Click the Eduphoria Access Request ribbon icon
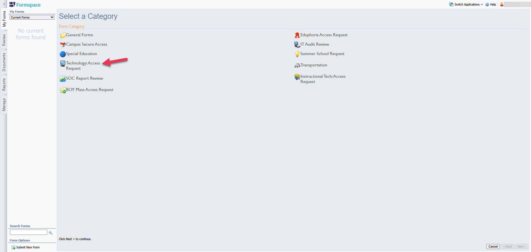This screenshot has height=252, width=531. 297,35
